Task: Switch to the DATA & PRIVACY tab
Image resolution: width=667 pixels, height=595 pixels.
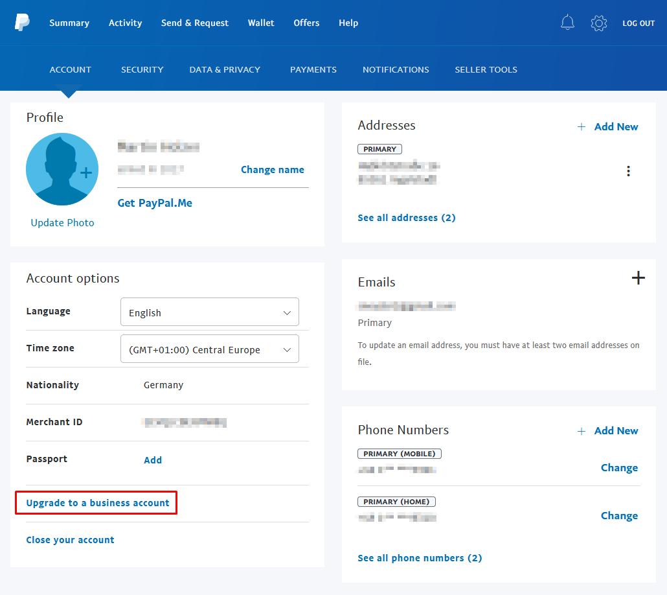Action: pyautogui.click(x=225, y=69)
